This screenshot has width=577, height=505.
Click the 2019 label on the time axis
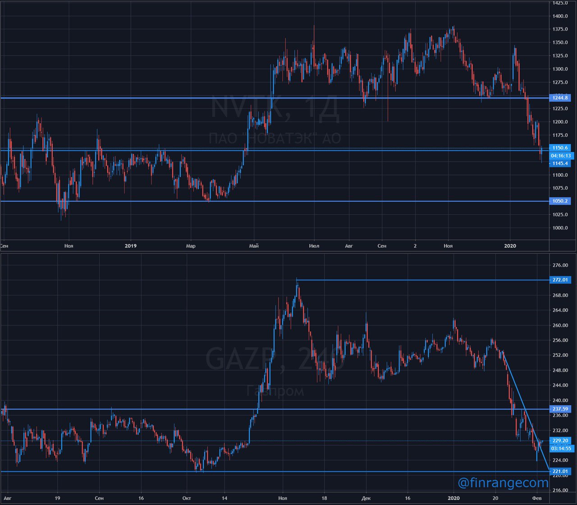[131, 246]
